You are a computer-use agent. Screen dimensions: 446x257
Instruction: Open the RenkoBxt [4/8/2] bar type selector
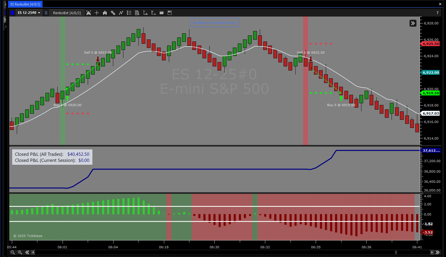pos(67,13)
